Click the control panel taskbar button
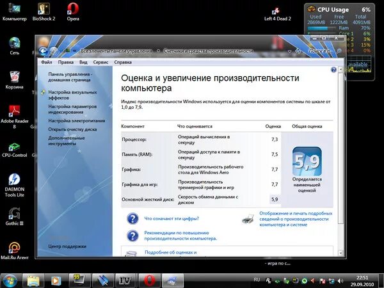The image size is (384, 288). (173, 281)
